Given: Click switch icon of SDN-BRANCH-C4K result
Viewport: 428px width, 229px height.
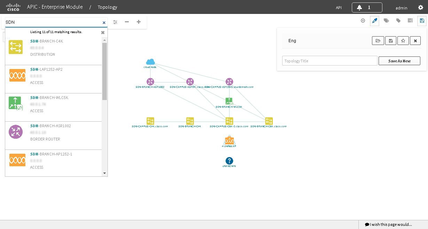Looking at the screenshot, I should click(x=16, y=47).
